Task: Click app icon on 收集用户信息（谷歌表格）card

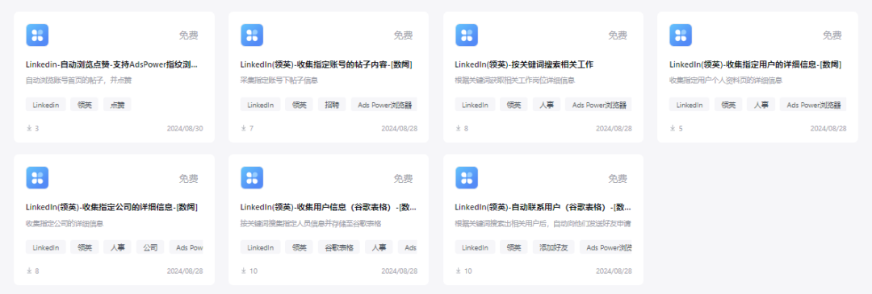Action: [x=252, y=177]
